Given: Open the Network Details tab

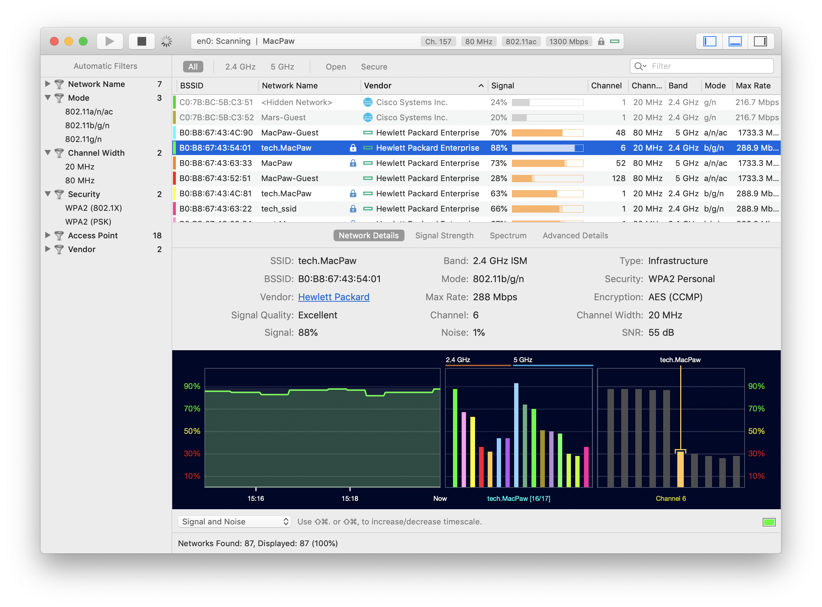Looking at the screenshot, I should tap(368, 235).
